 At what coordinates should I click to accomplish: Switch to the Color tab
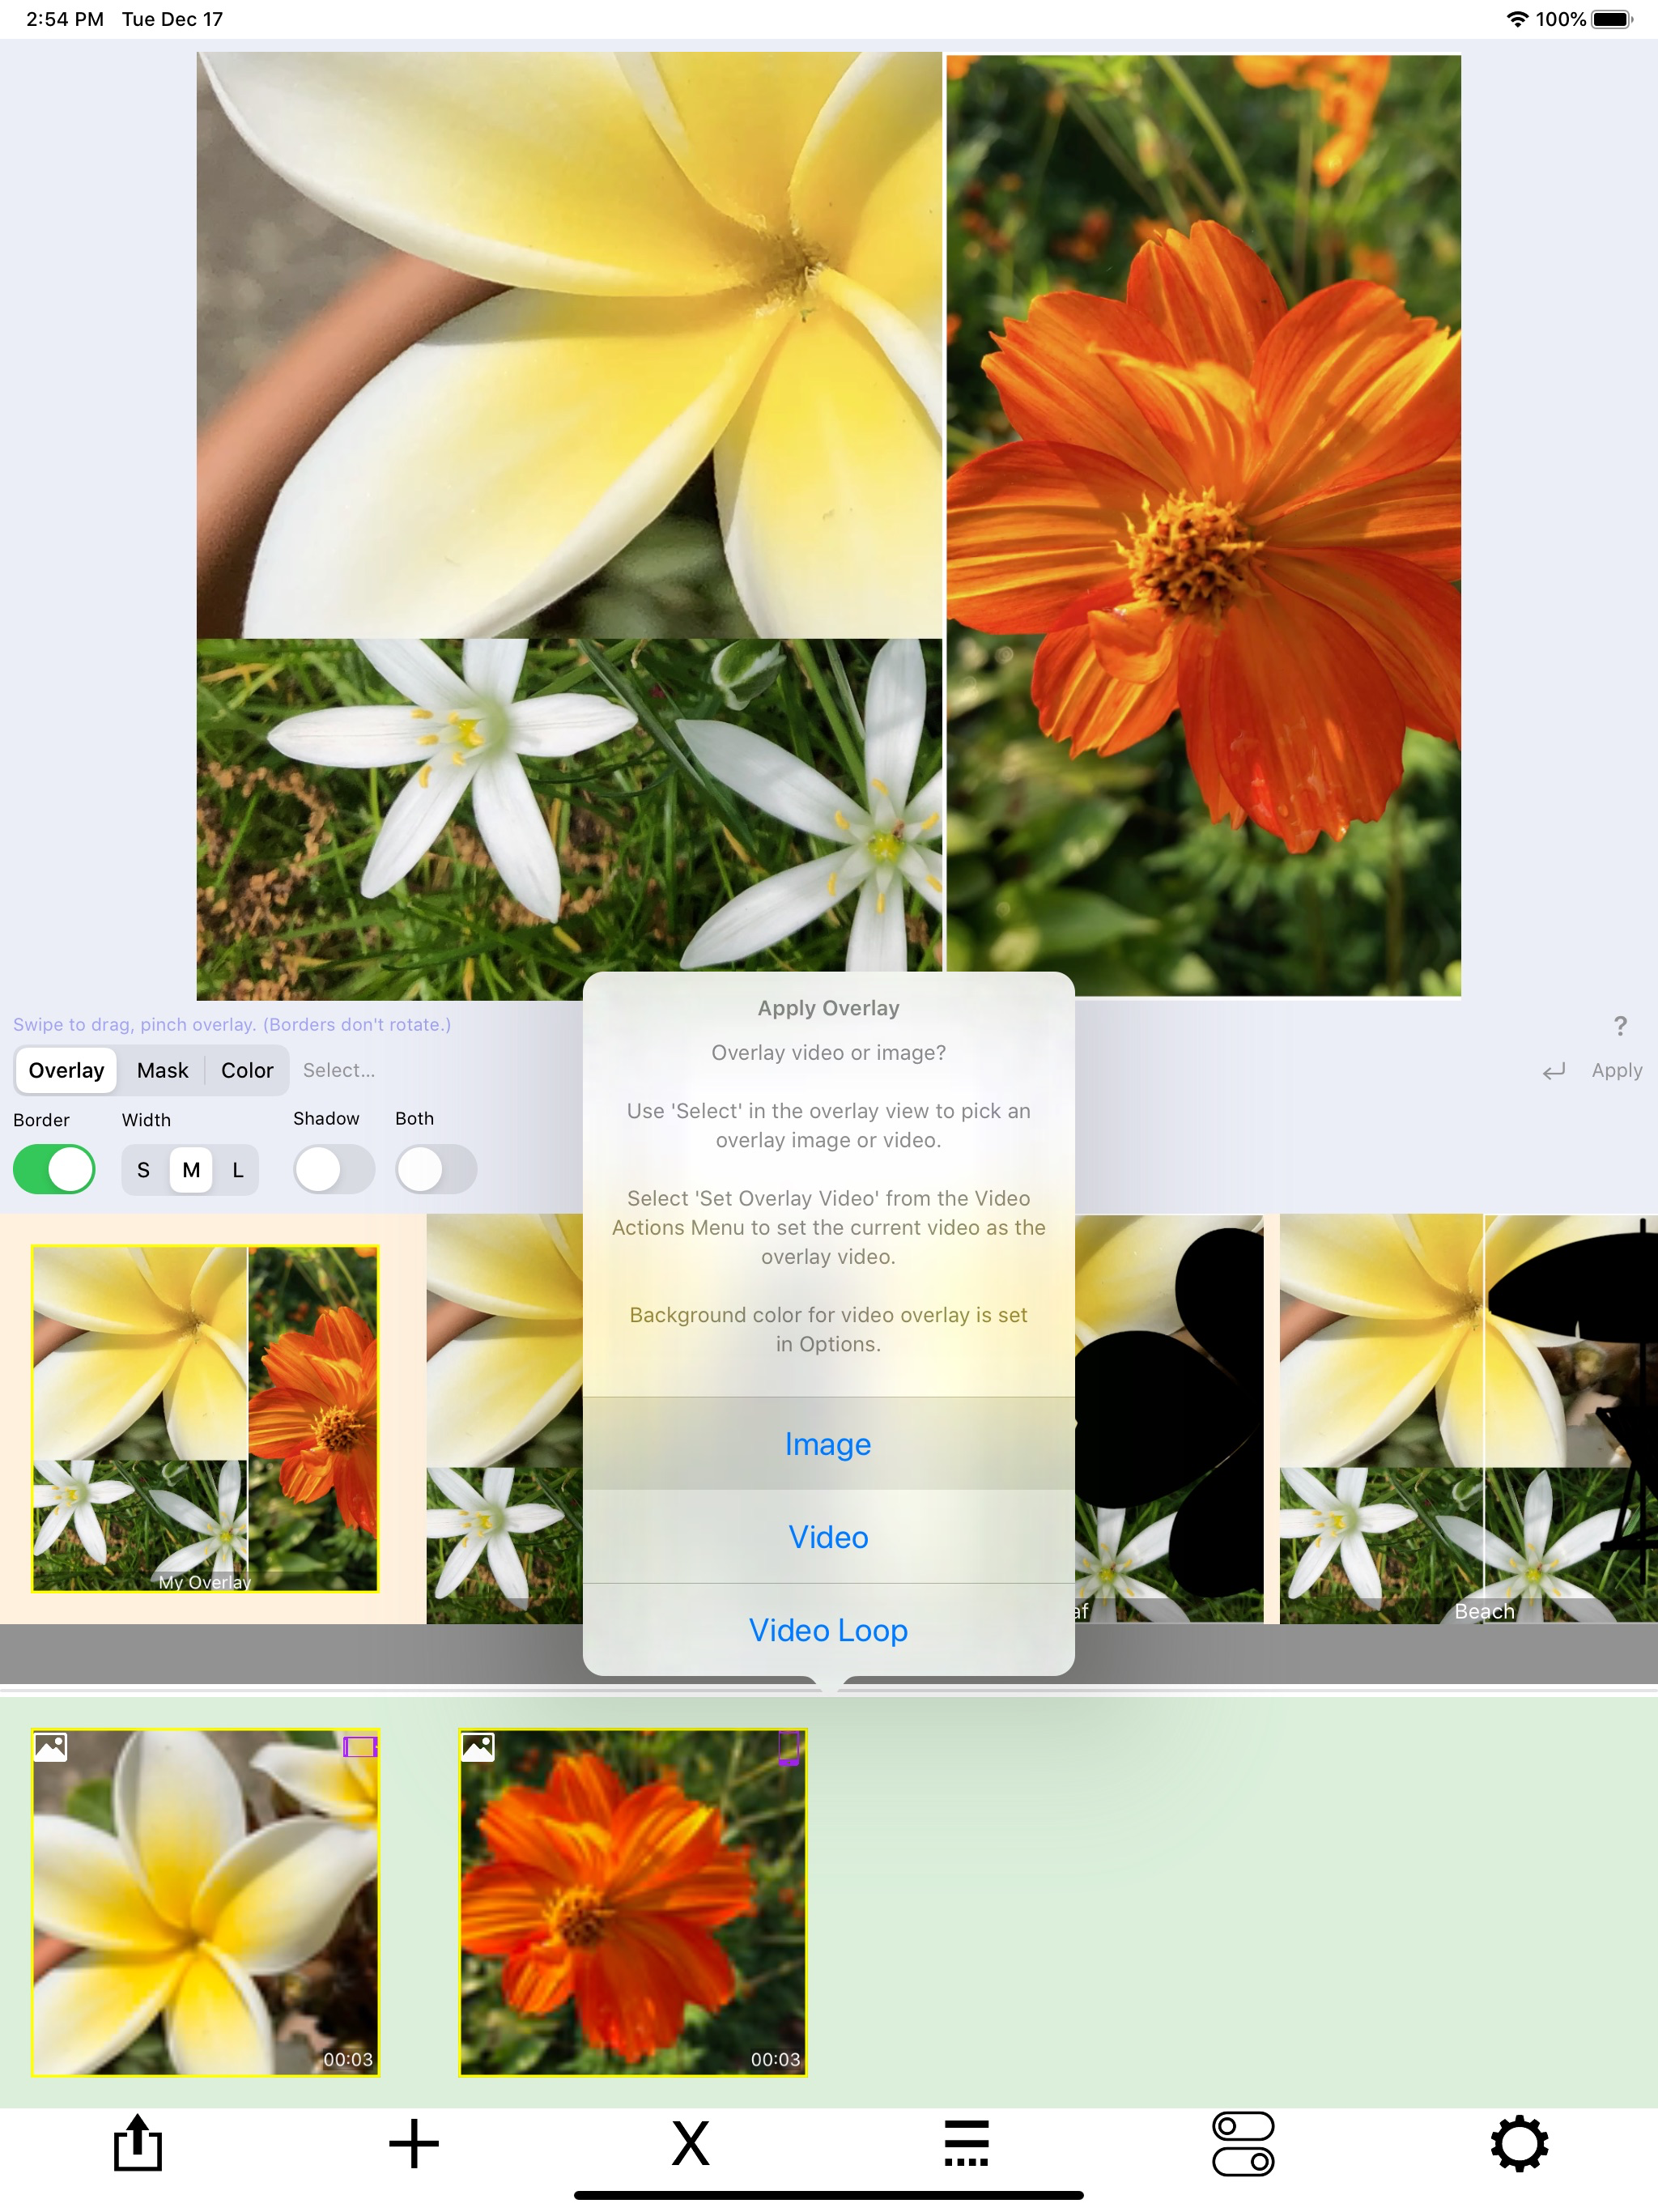[247, 1070]
